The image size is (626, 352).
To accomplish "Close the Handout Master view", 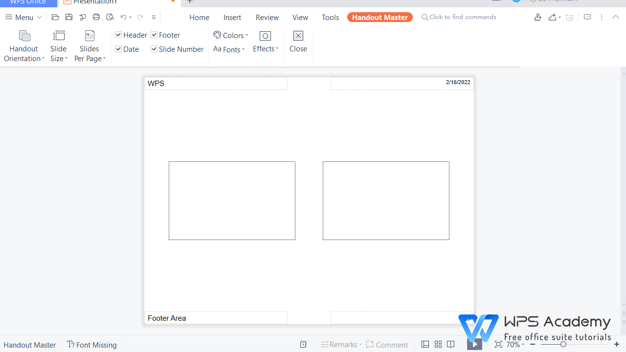I will pyautogui.click(x=298, y=42).
